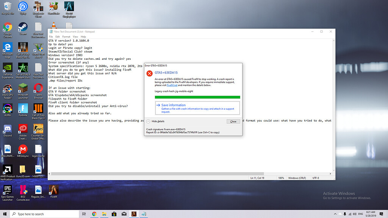Launch Steam from the desktop
The image size is (388, 218).
pos(22,26)
